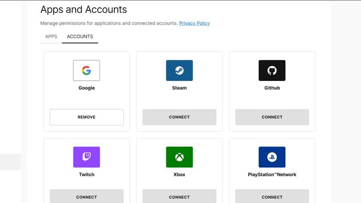Click the Twitch account name label
This screenshot has width=361, height=203.
87,175
